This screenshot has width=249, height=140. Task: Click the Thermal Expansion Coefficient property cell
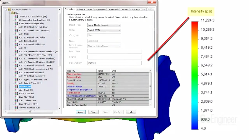[81, 96]
